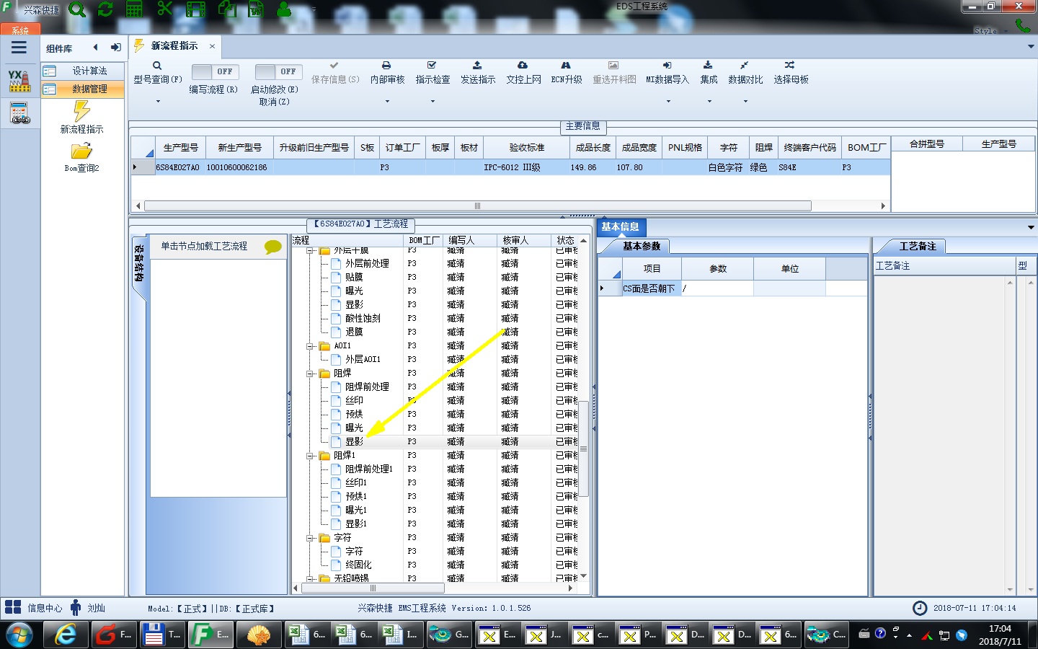Image resolution: width=1038 pixels, height=649 pixels.
Task: Click the green refresh arrows icon
Action: tap(105, 9)
